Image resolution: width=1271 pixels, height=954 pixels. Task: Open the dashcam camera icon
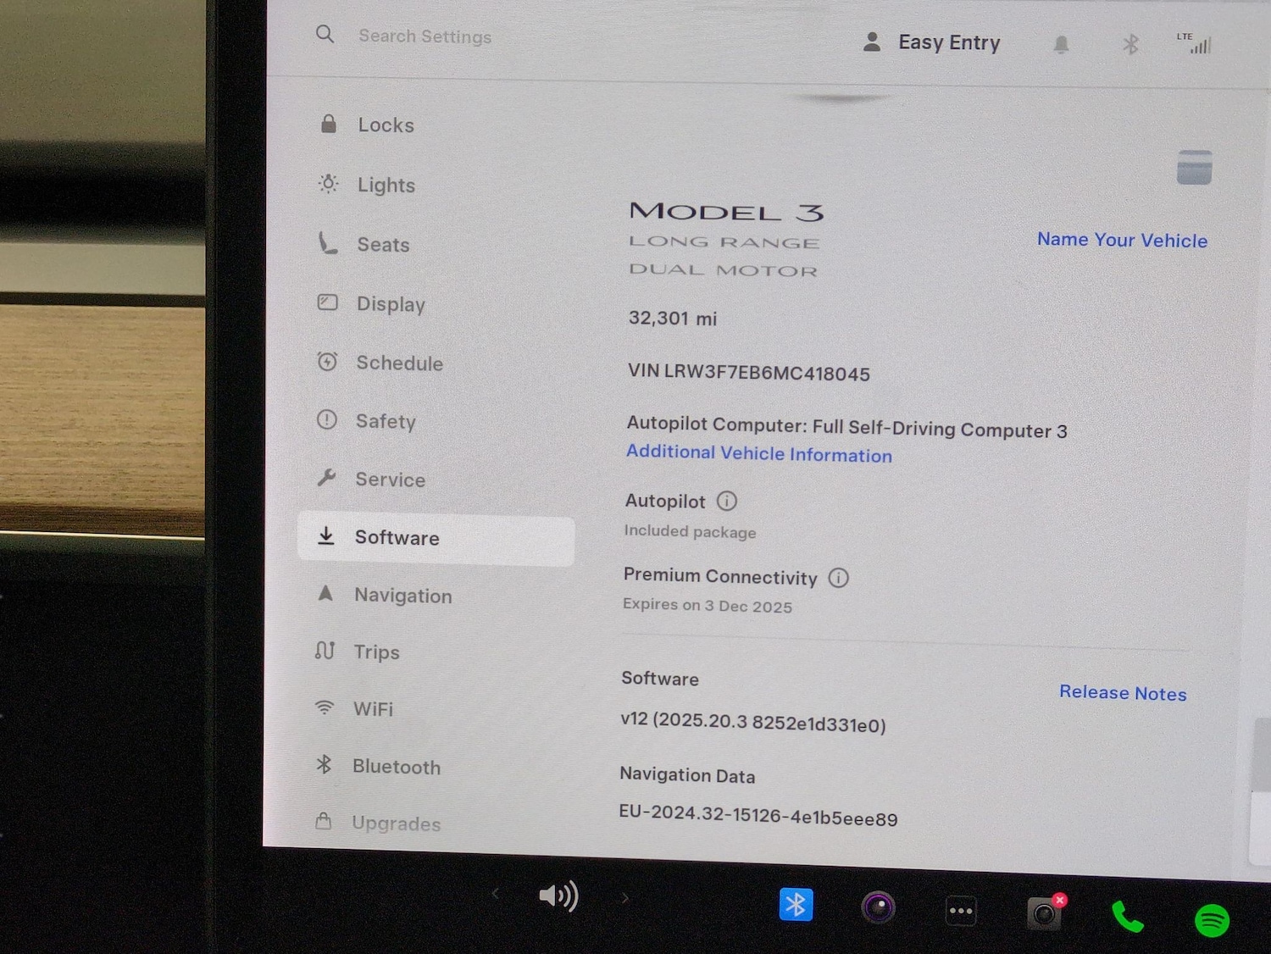point(1044,914)
